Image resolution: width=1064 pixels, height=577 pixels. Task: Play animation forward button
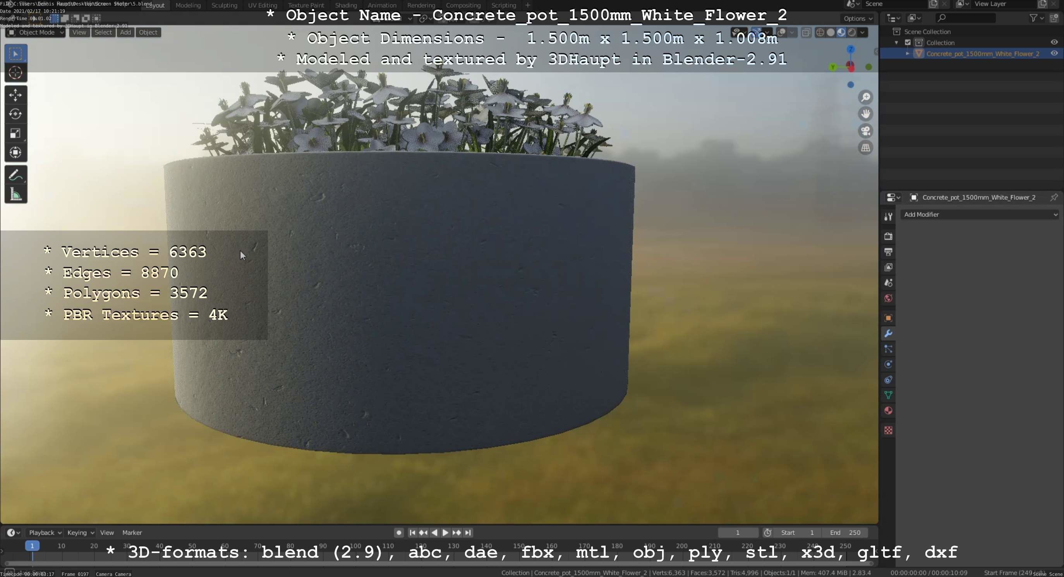[445, 533]
